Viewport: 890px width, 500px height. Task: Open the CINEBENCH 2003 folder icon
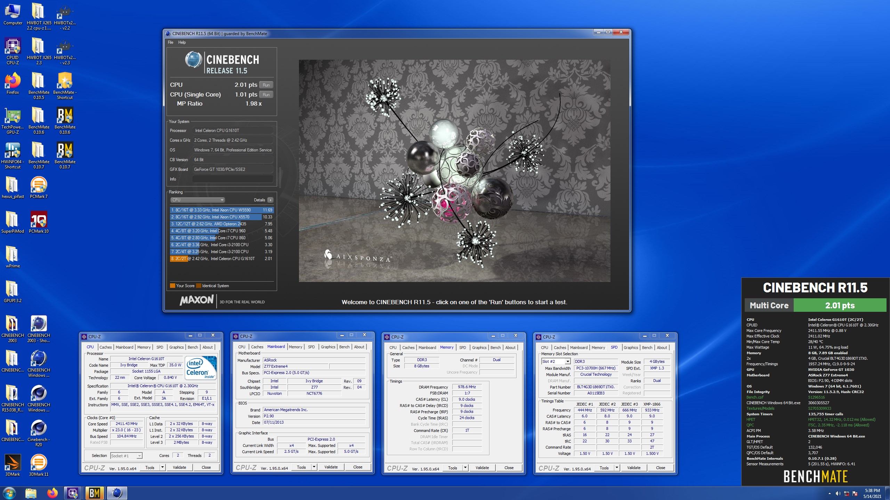point(13,329)
